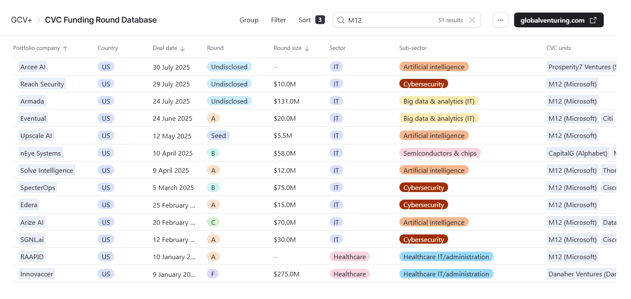Click the sort count badge 3
Image resolution: width=631 pixels, height=299 pixels.
click(x=320, y=20)
